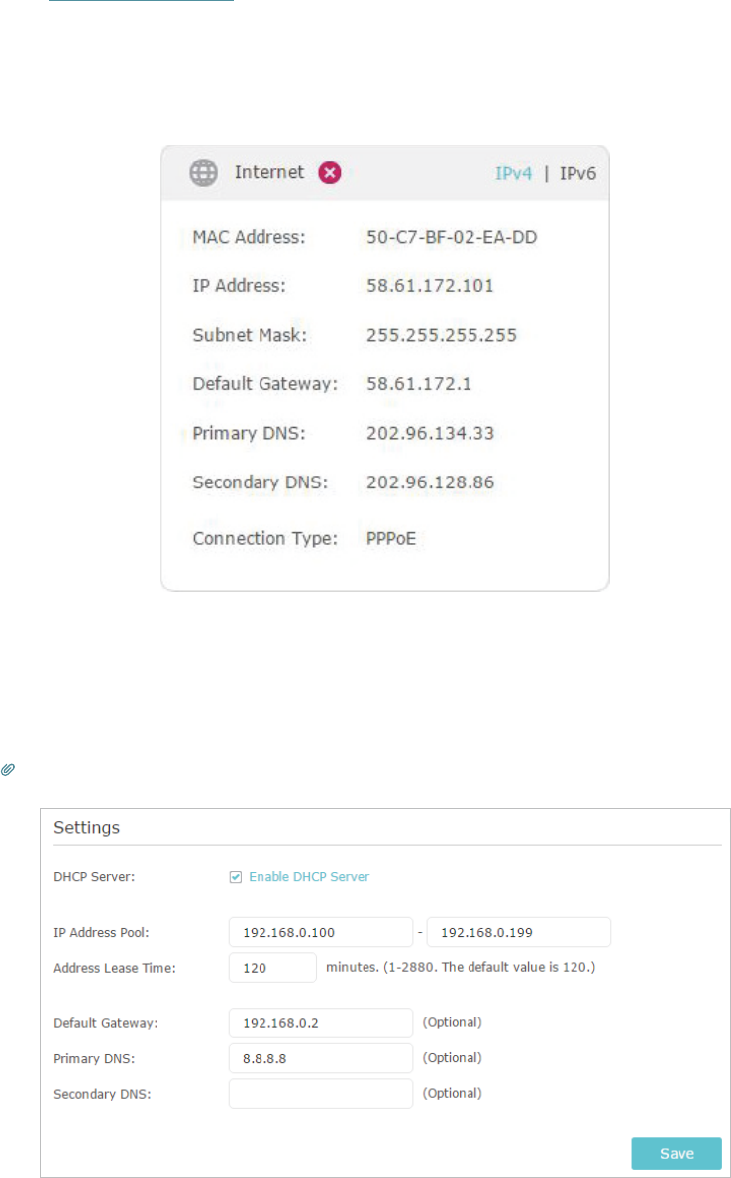The image size is (731, 1178).
Task: Click the paperclip note icon
Action: pyautogui.click(x=8, y=770)
